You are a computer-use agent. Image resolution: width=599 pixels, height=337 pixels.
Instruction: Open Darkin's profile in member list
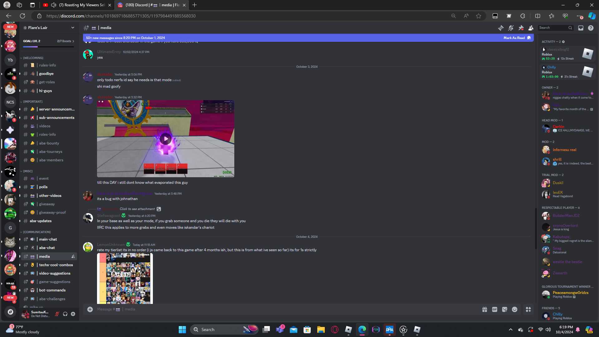(x=567, y=128)
